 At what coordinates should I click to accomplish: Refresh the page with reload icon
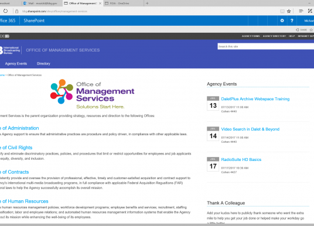5,11
